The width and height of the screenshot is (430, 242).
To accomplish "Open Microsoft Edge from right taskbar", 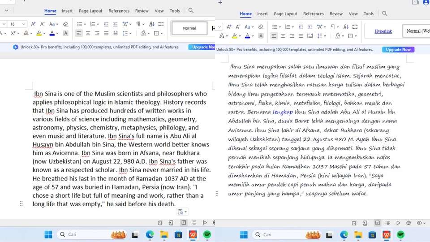I will coord(344,234).
